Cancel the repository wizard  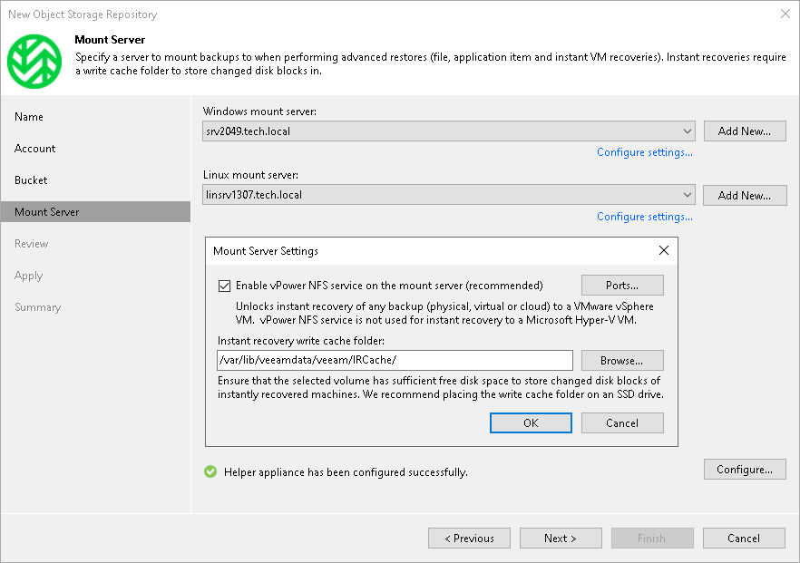coord(744,538)
